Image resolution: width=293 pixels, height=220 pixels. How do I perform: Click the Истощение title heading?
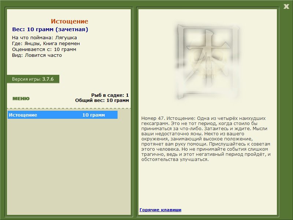point(69,21)
